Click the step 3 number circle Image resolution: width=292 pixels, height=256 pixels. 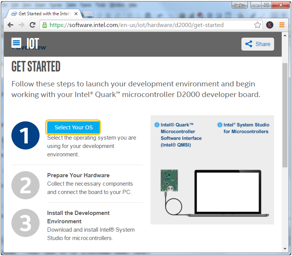click(25, 223)
